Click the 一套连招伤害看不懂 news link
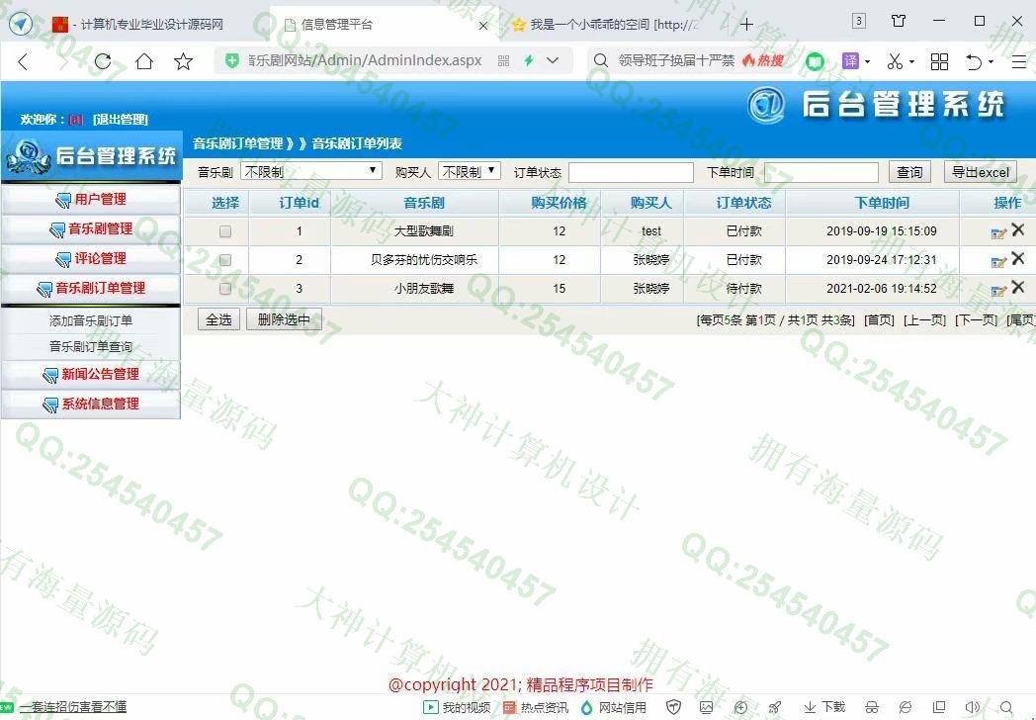The width and height of the screenshot is (1036, 720). [x=73, y=707]
